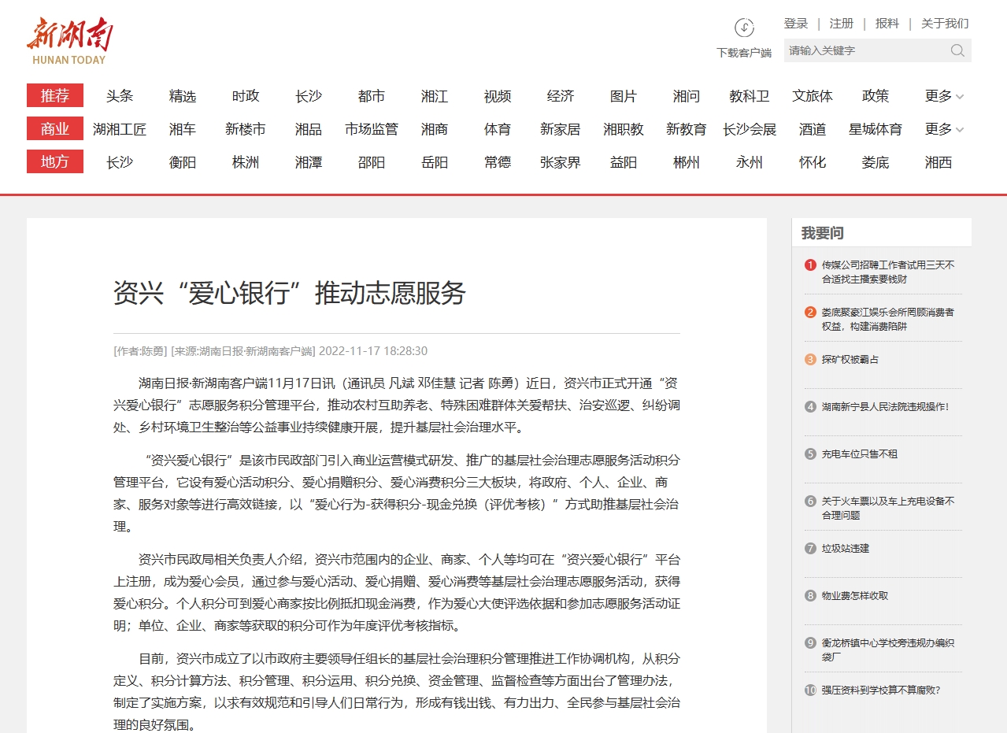
Task: Open 长沙 in the 地方 row
Action: (120, 162)
